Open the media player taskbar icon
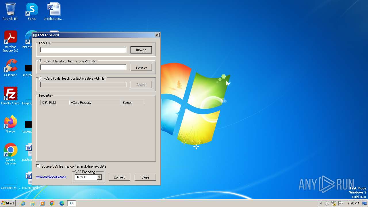This screenshot has height=207, width=368. 42,203
